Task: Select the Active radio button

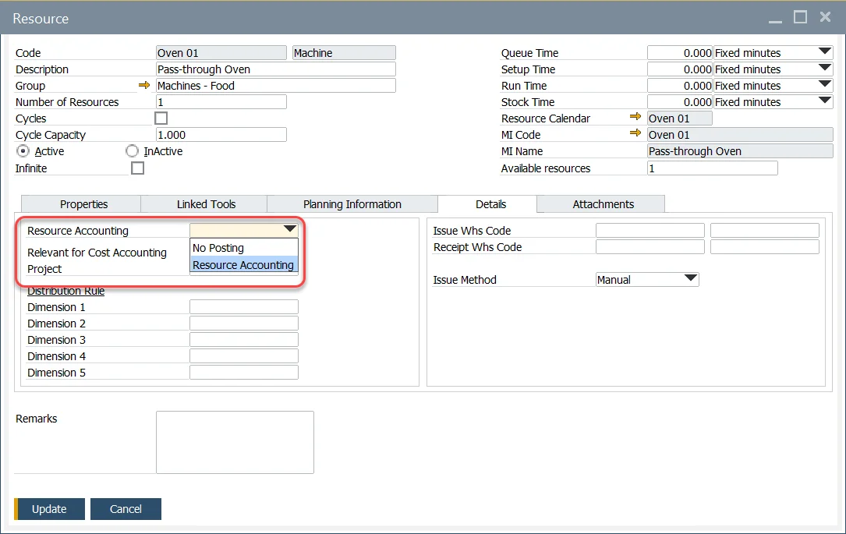Action: (23, 151)
